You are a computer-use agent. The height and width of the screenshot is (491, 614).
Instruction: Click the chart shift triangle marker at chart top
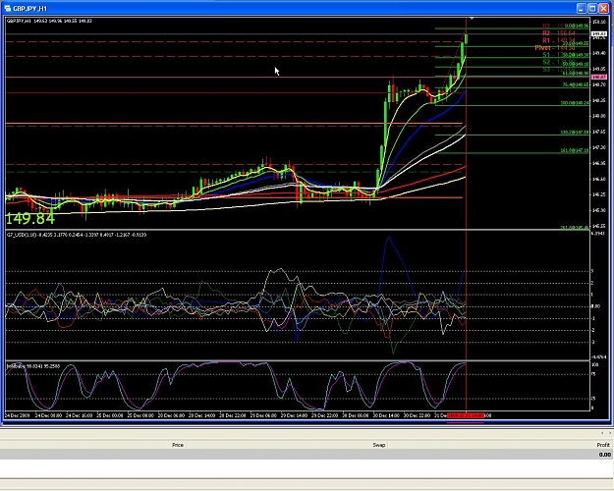(472, 19)
